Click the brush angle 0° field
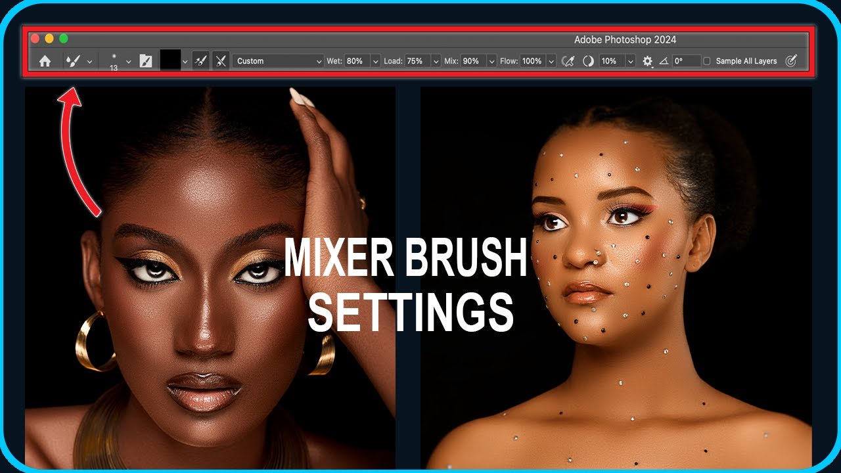This screenshot has height=473, width=841. click(687, 61)
